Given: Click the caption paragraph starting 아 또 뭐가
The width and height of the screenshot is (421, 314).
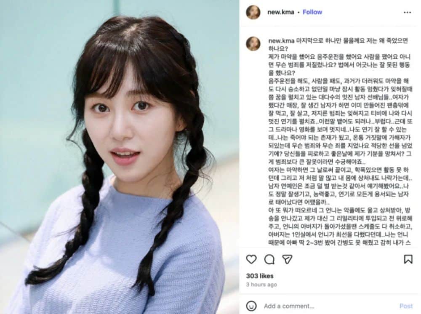Looking at the screenshot, I should tap(340, 226).
